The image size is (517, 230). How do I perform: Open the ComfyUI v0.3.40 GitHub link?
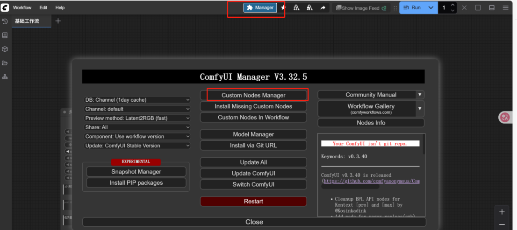(371, 181)
